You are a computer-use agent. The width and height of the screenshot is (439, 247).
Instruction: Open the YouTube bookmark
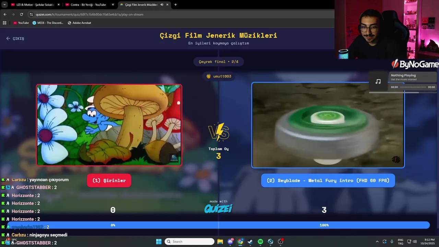click(x=21, y=23)
